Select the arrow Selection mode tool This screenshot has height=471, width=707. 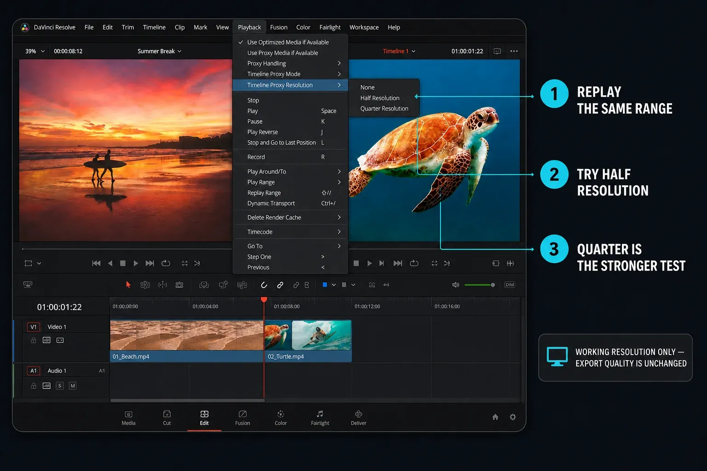click(x=128, y=285)
